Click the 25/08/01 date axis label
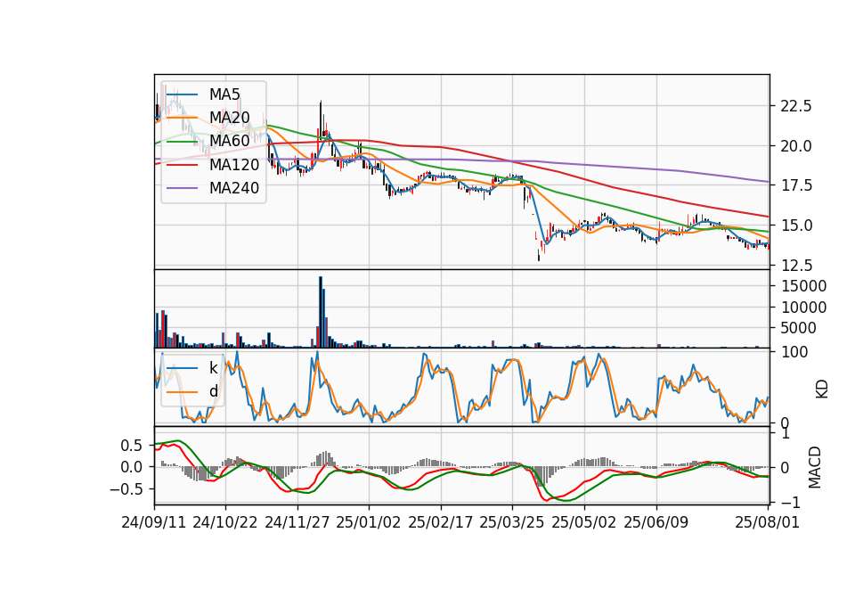The image size is (855, 615). [x=767, y=522]
